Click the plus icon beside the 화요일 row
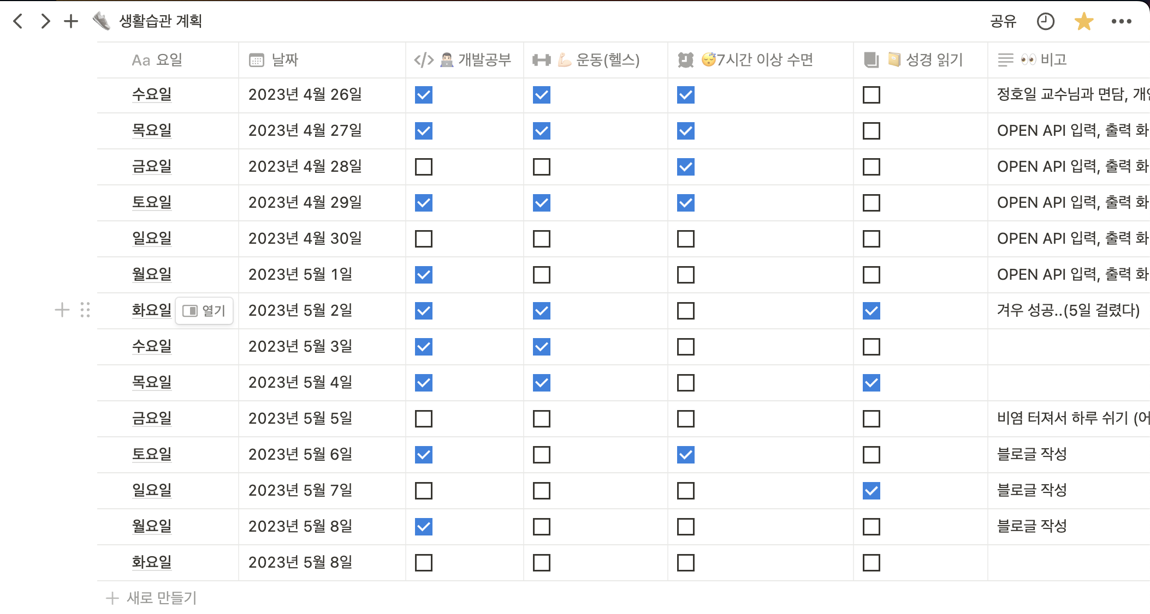Viewport: 1150px width, 614px height. coord(61,311)
